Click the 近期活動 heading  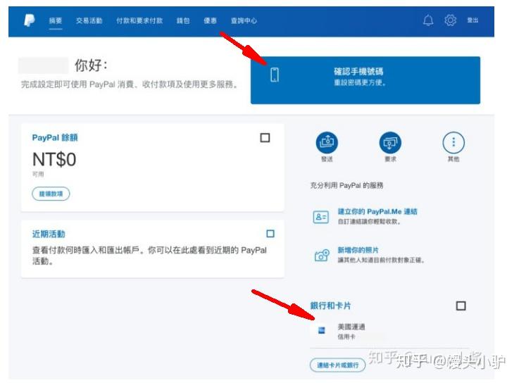click(49, 234)
